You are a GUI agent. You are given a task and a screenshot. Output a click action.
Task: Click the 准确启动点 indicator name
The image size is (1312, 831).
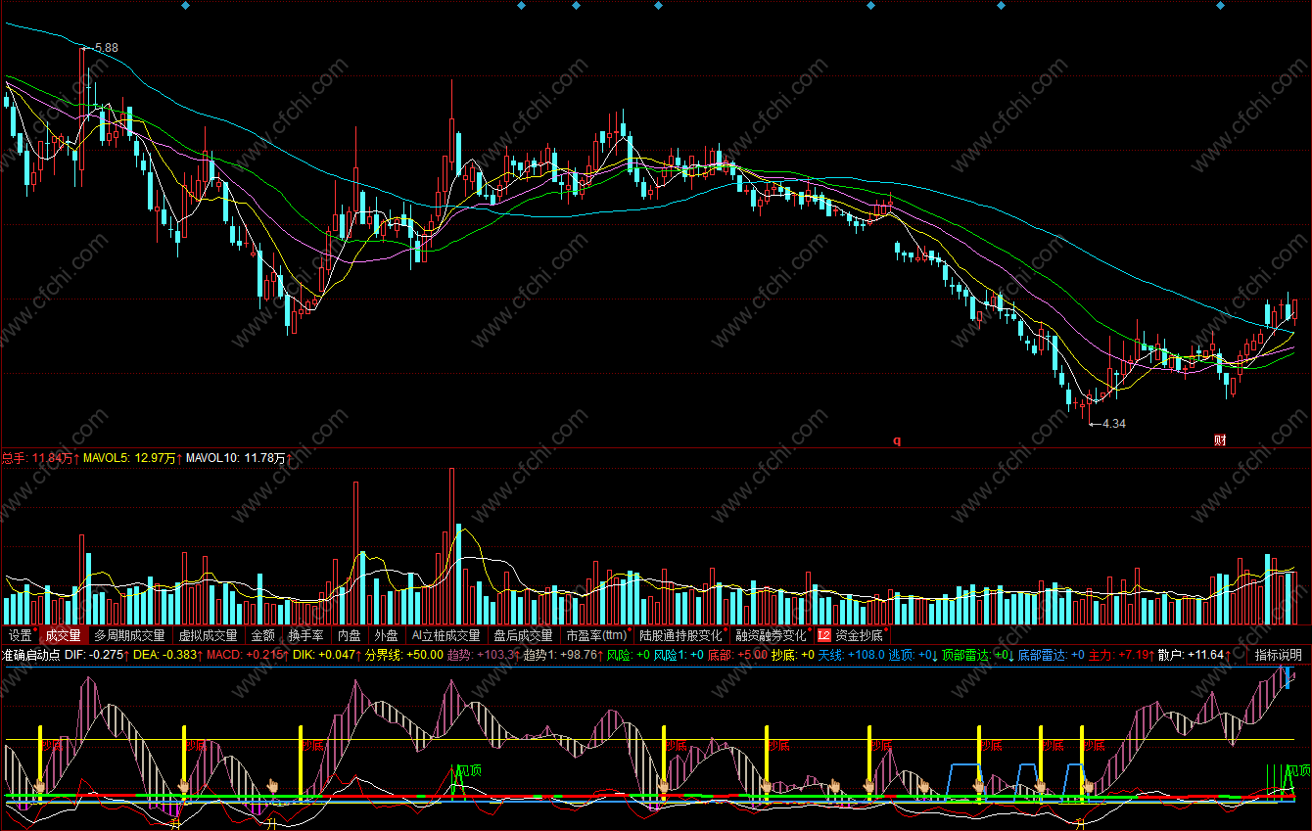point(31,655)
